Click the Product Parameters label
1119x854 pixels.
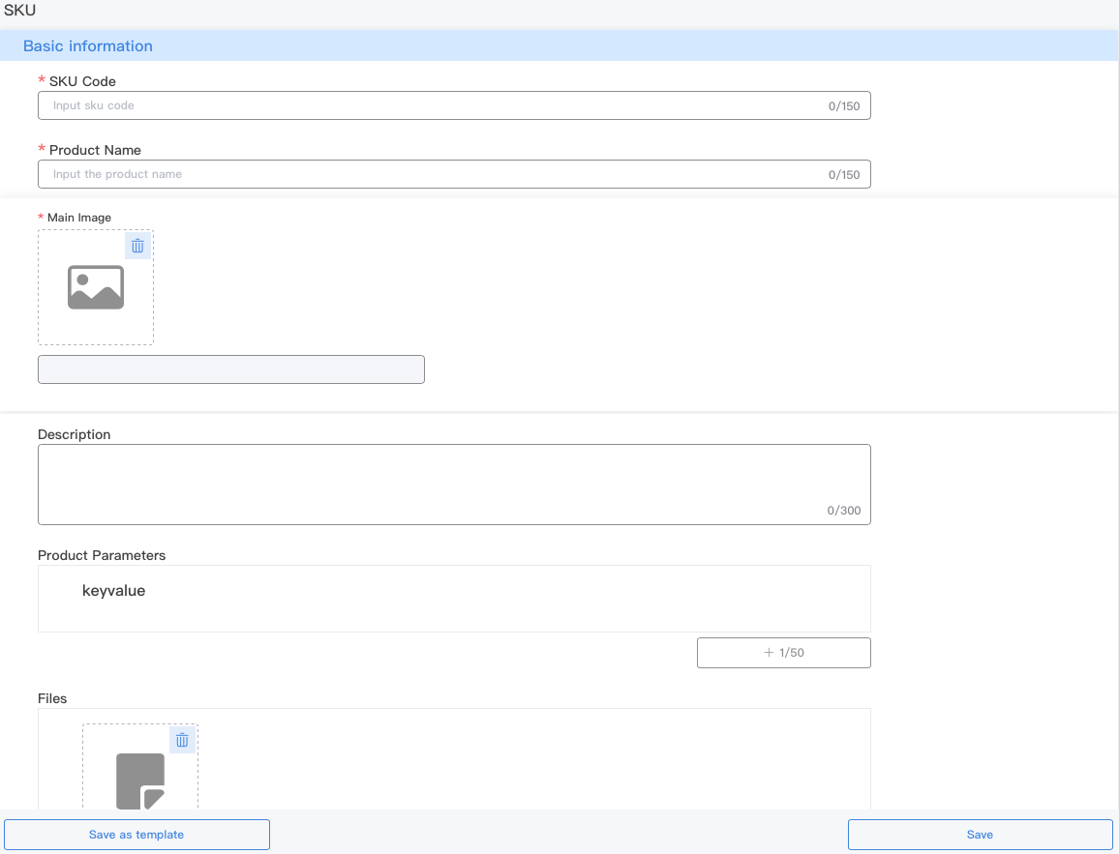pyautogui.click(x=102, y=555)
